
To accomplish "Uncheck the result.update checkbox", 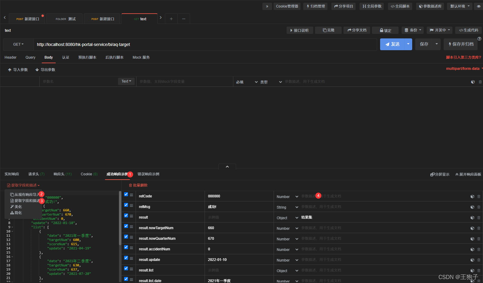I will (126, 258).
